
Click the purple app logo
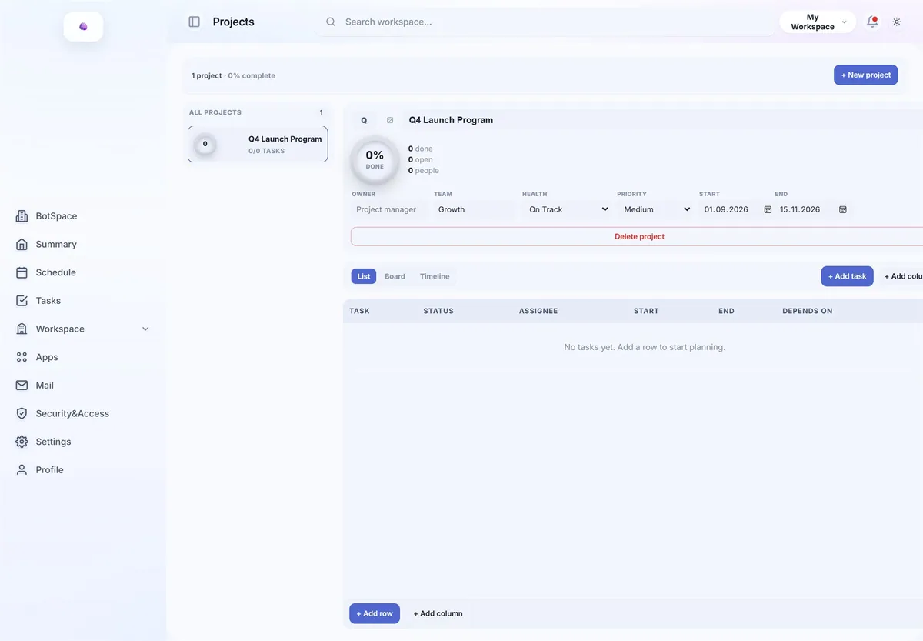[x=83, y=27]
